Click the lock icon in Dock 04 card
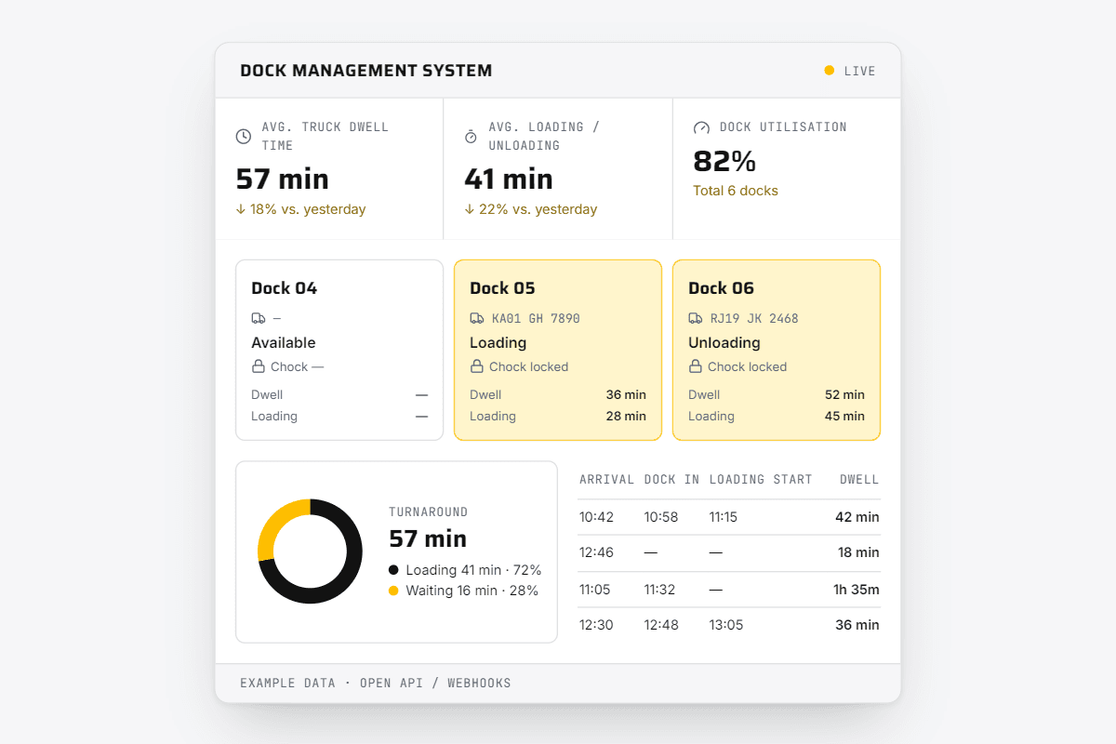This screenshot has height=744, width=1116. tap(259, 366)
